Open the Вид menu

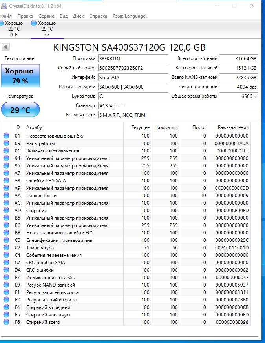pos(64,16)
